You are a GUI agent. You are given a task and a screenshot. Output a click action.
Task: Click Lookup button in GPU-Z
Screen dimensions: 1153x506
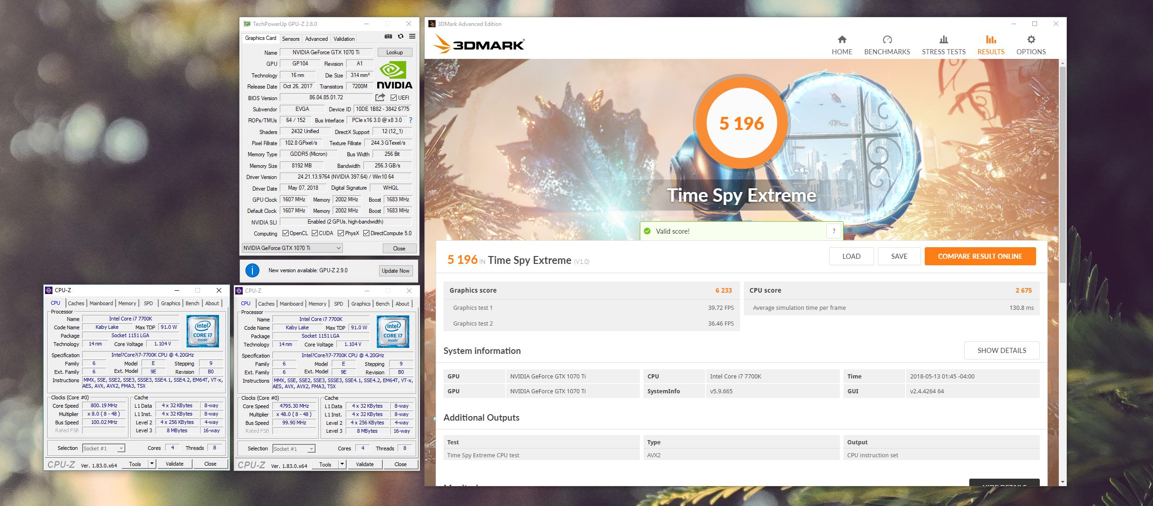(x=395, y=52)
